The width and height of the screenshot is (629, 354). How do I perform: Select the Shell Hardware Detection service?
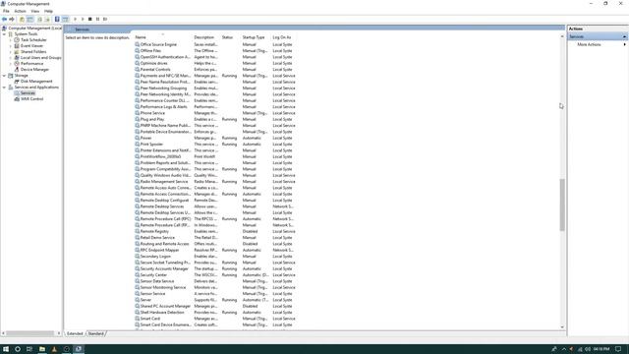[x=215, y=313]
